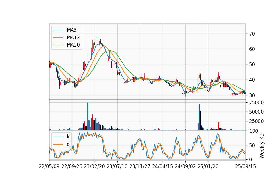
Task: Click the d legend label
Action: 68,144
